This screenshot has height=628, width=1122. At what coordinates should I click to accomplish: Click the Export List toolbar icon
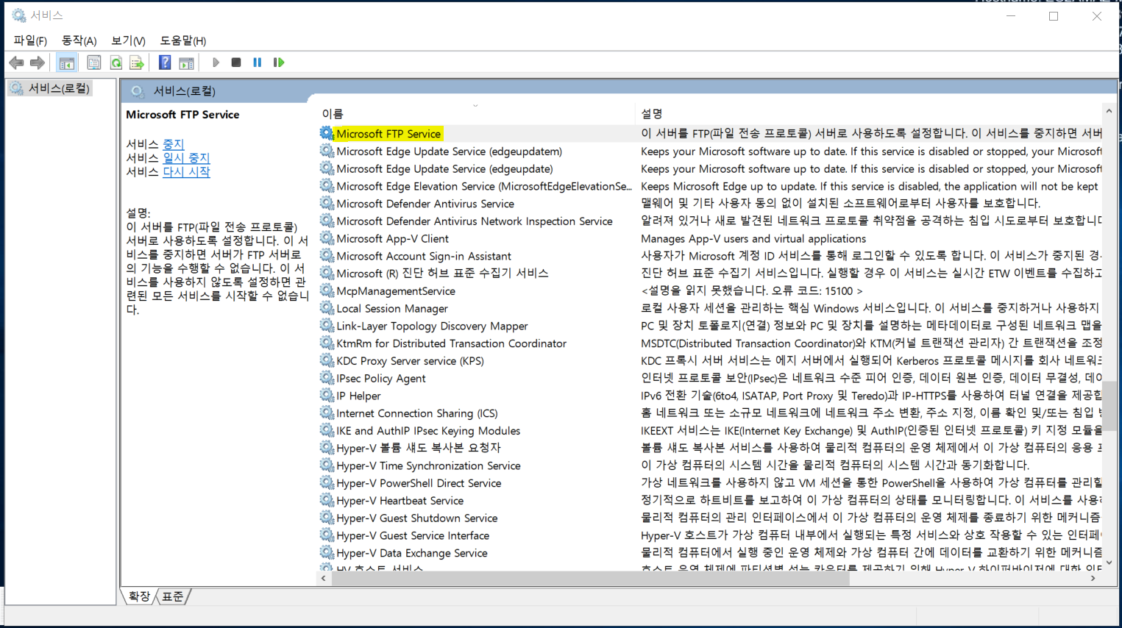pos(137,63)
